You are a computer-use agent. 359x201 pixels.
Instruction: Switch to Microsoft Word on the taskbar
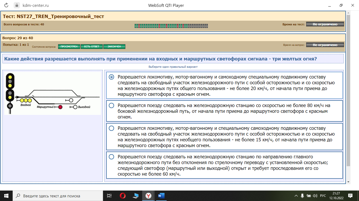coord(161,196)
